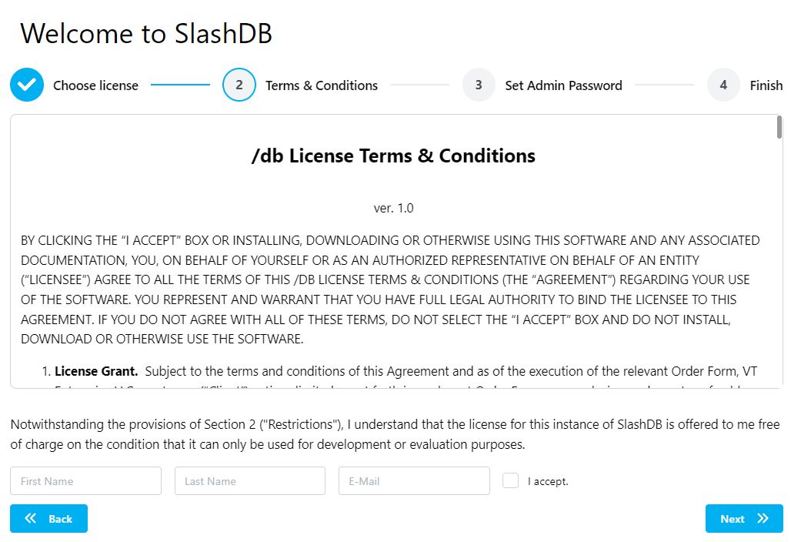
Task: Focus the First Name field
Action: [85, 481]
